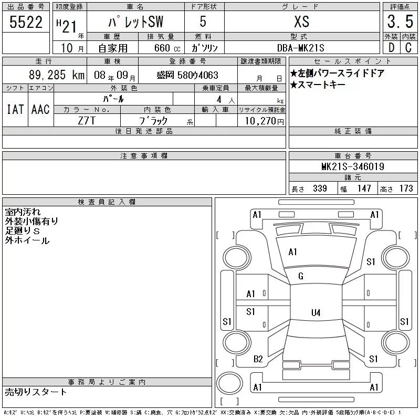Click the 純正装備 header

click(353, 131)
